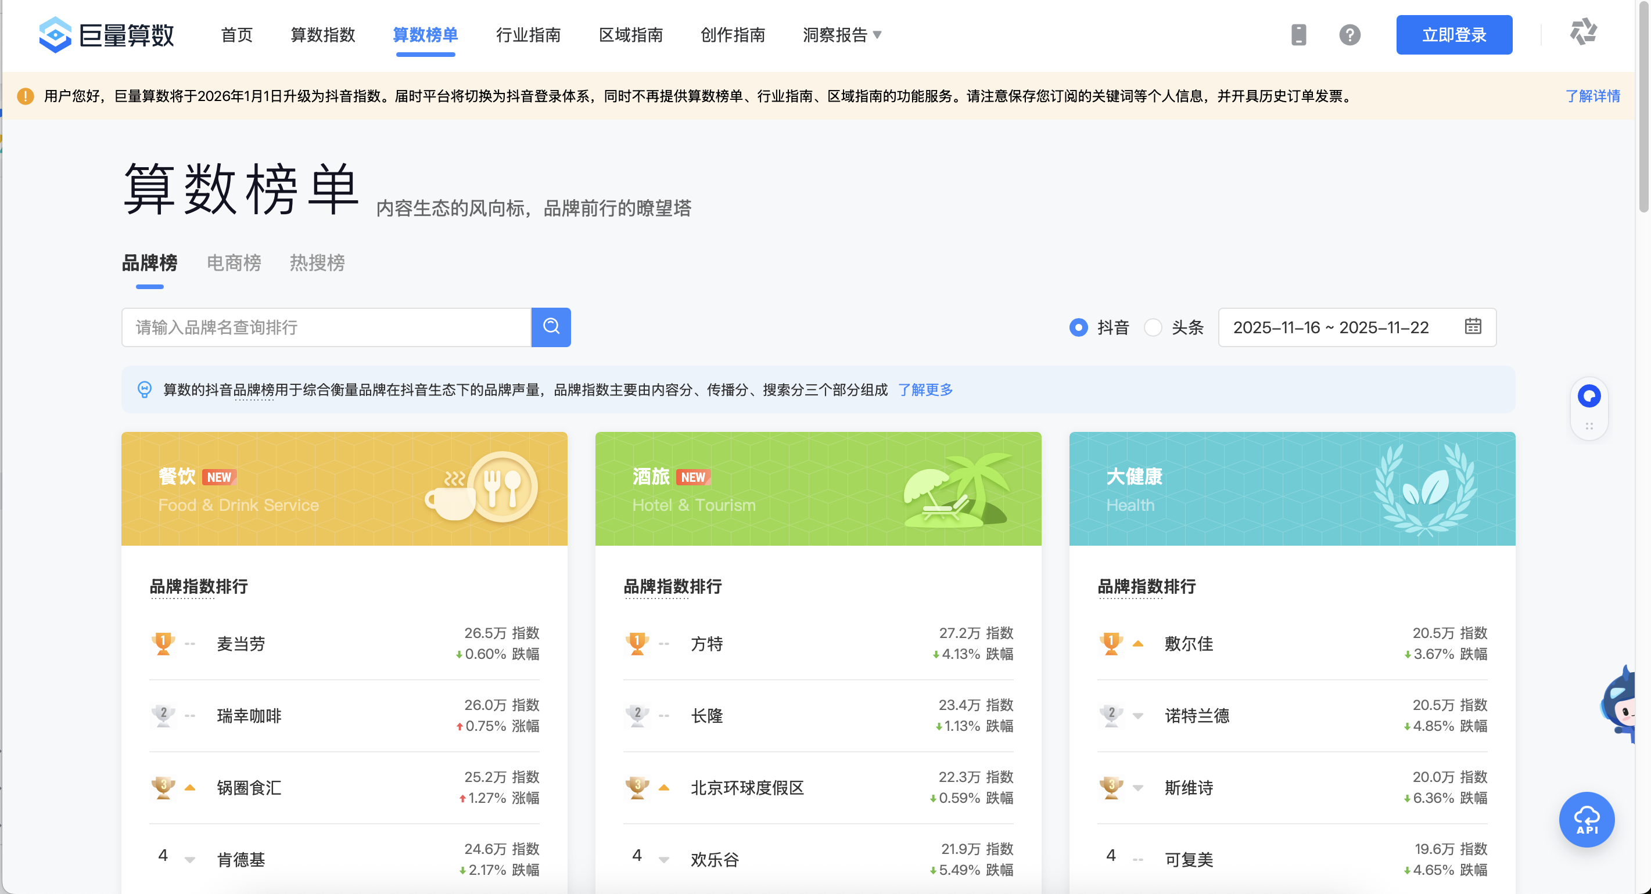The image size is (1651, 894).
Task: Select the 抖音 radio button
Action: click(x=1079, y=327)
